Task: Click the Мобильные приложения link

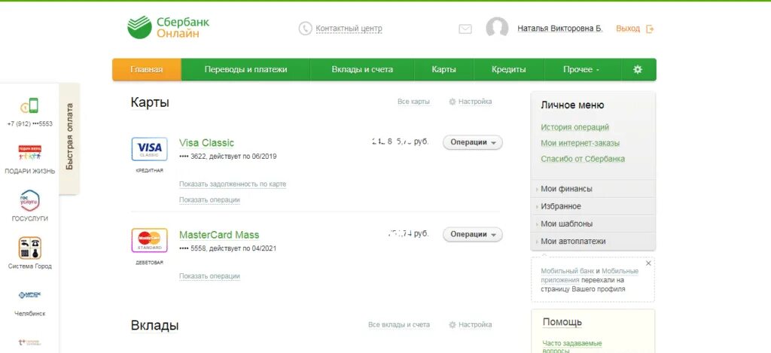Action: 590,275
